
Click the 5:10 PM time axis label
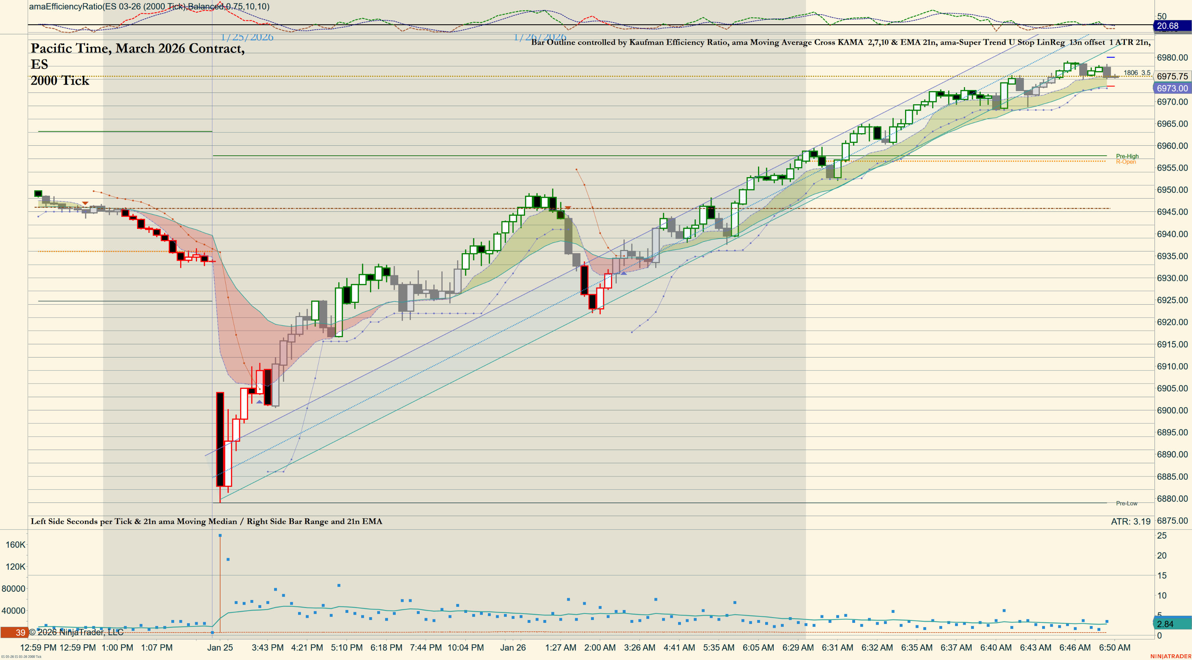pos(347,647)
